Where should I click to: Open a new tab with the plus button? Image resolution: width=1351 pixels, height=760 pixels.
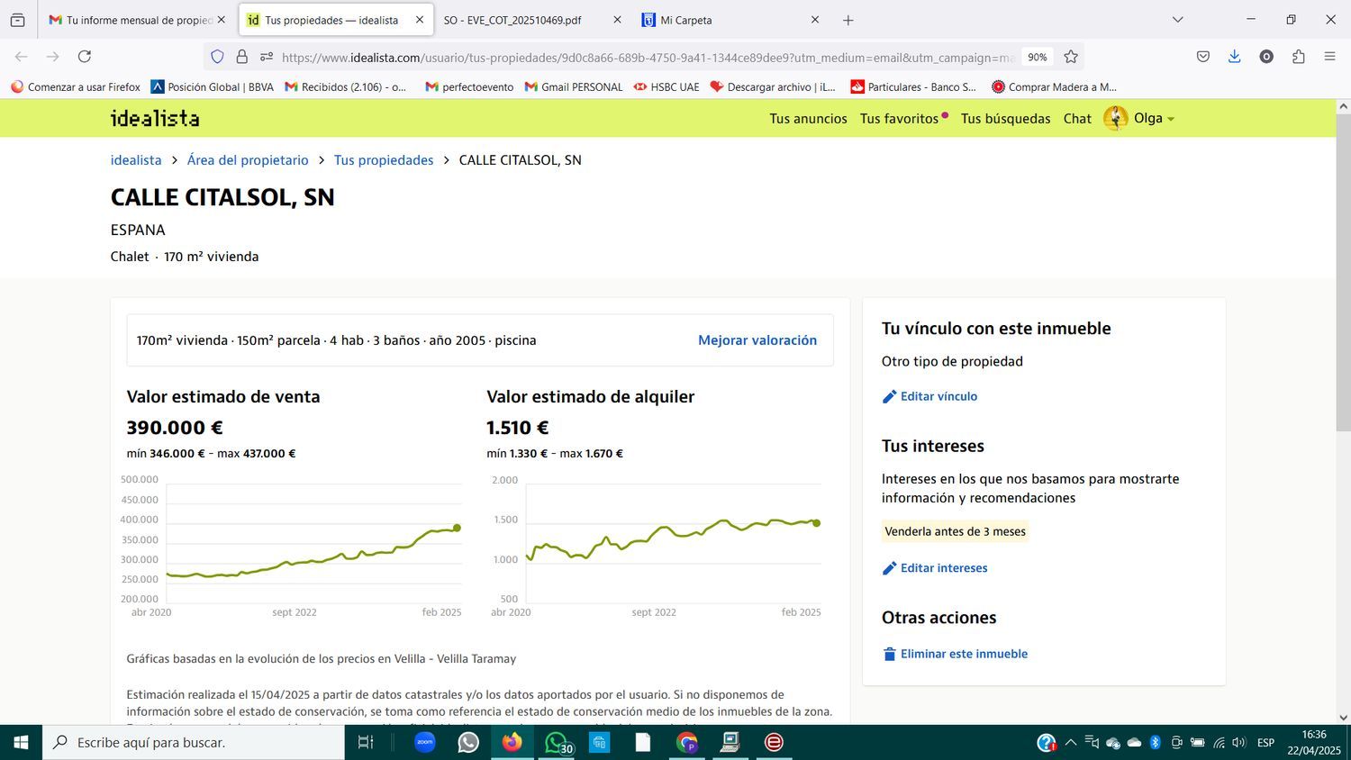[x=848, y=20]
